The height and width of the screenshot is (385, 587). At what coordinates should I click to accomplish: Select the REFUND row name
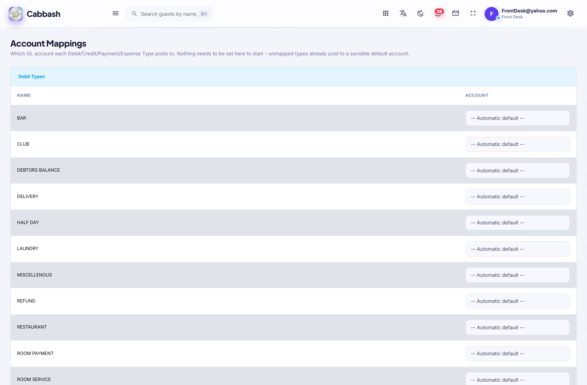(26, 301)
